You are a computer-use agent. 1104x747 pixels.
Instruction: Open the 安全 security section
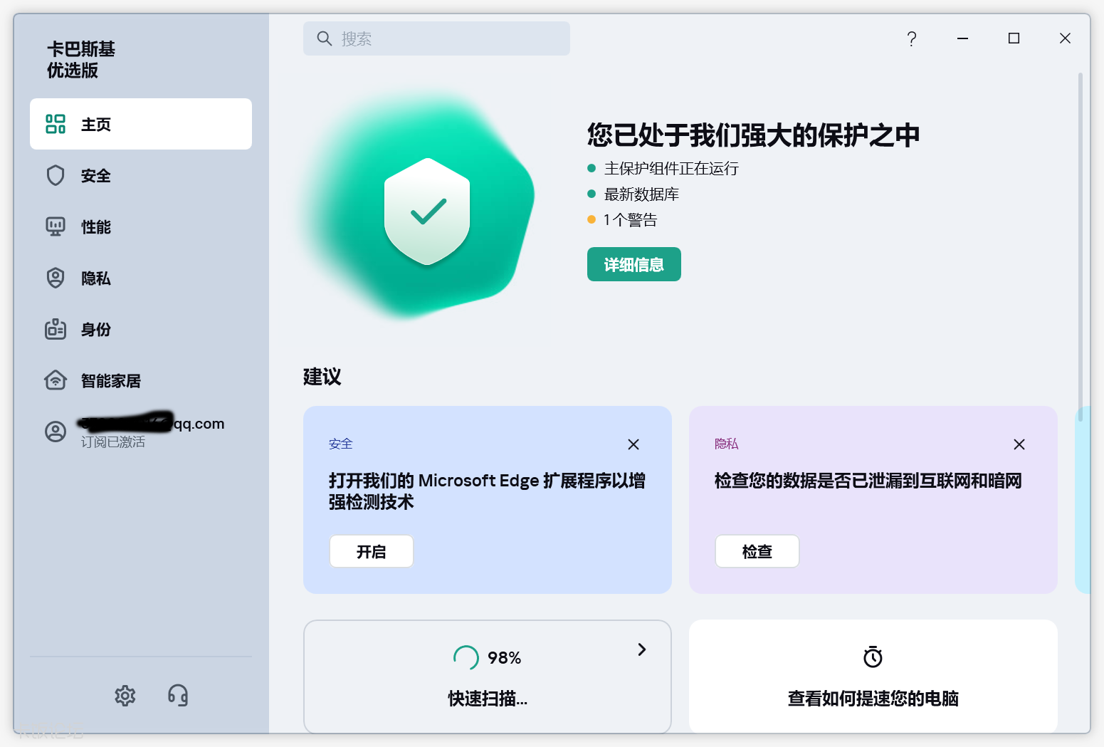[x=141, y=176]
